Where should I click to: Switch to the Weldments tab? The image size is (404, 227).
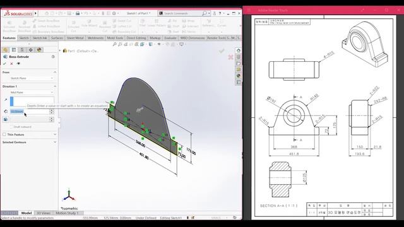coord(95,38)
